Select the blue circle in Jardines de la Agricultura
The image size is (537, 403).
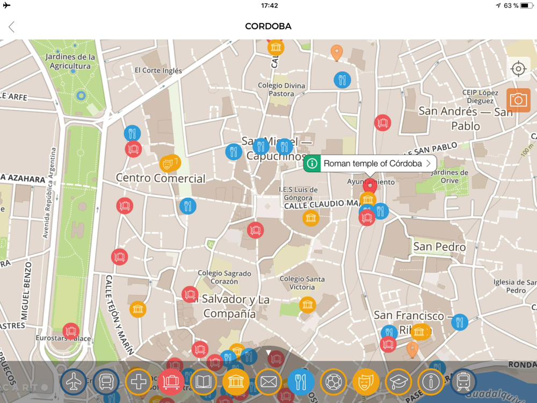point(81,95)
